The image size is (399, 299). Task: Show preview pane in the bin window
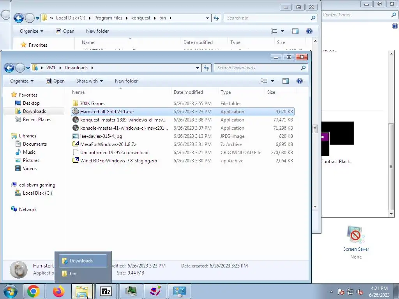click(x=295, y=31)
